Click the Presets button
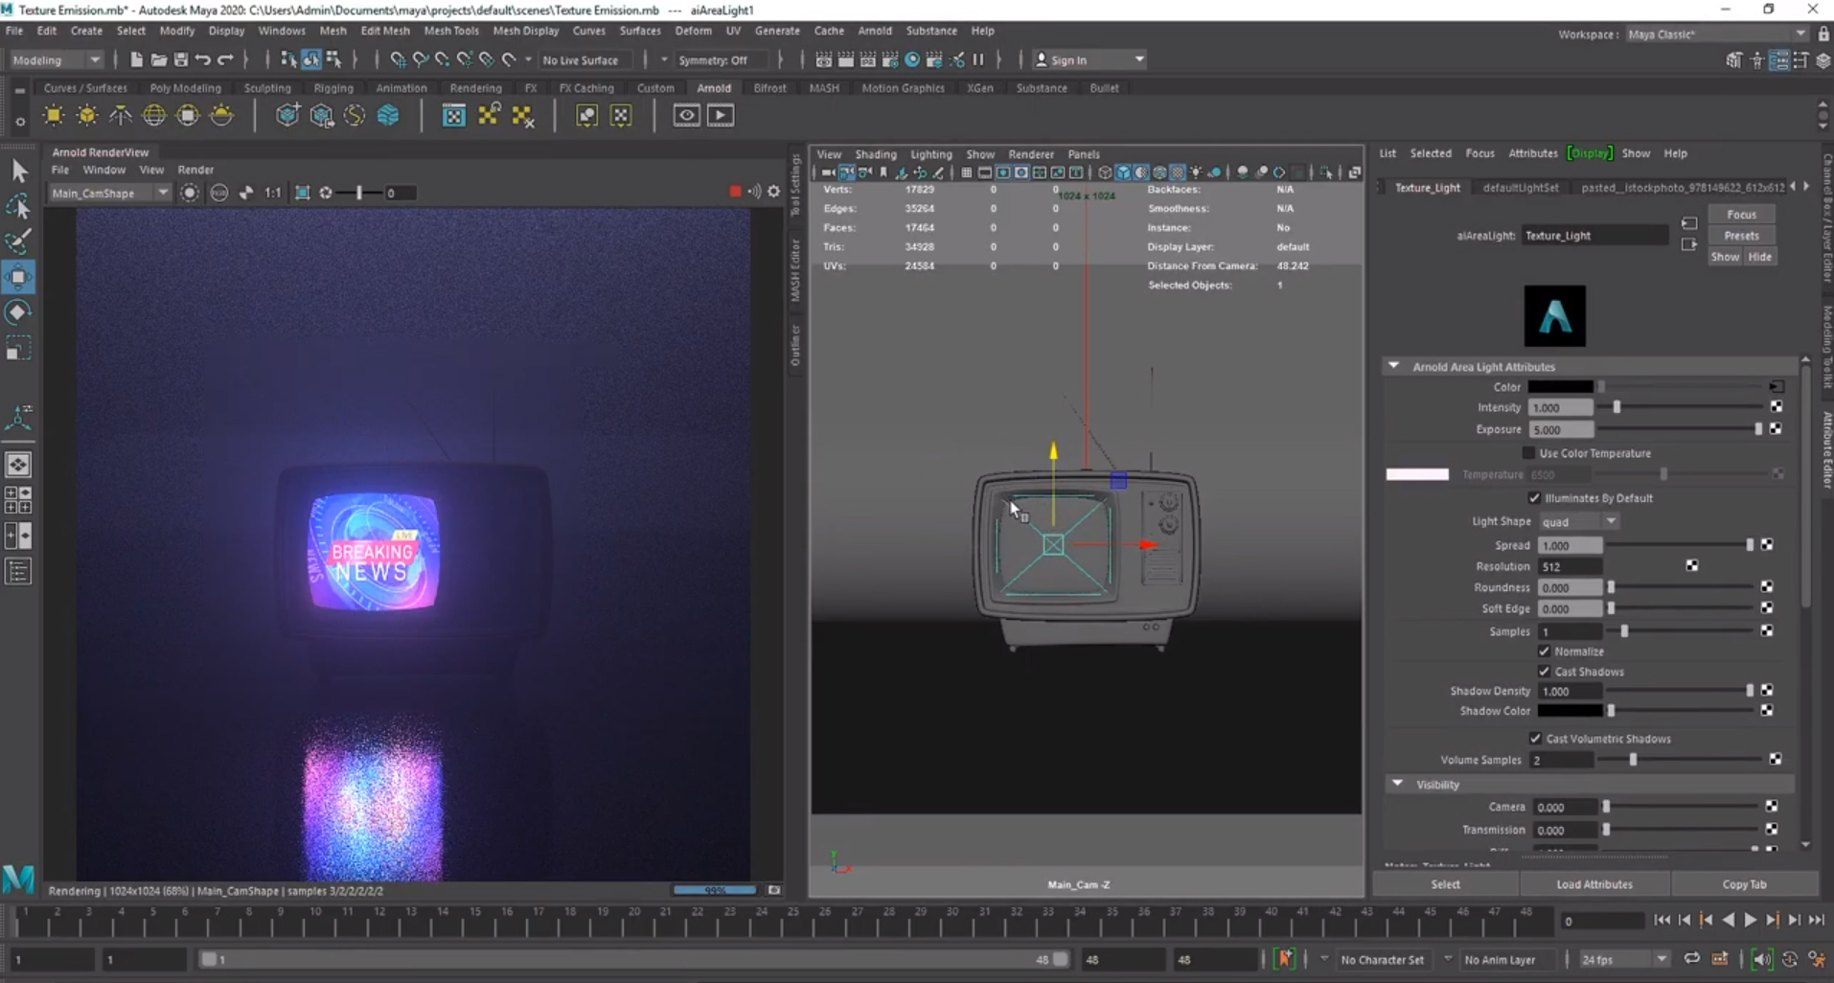The height and width of the screenshot is (983, 1834). pos(1741,236)
